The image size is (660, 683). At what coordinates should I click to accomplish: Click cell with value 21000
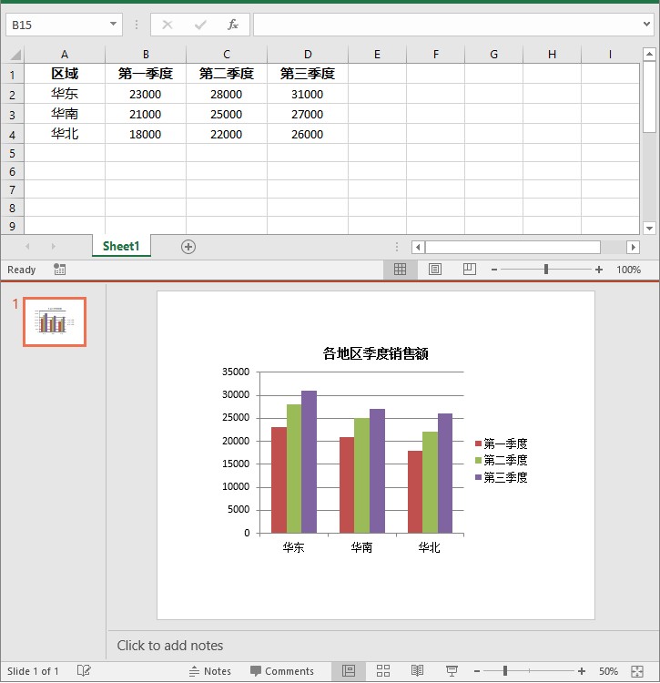click(x=146, y=114)
